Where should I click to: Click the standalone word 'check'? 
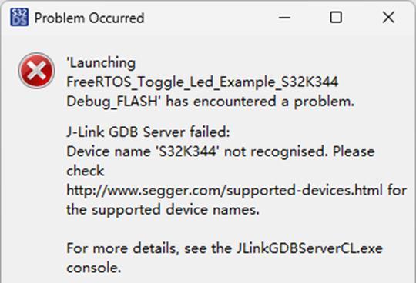(86, 171)
